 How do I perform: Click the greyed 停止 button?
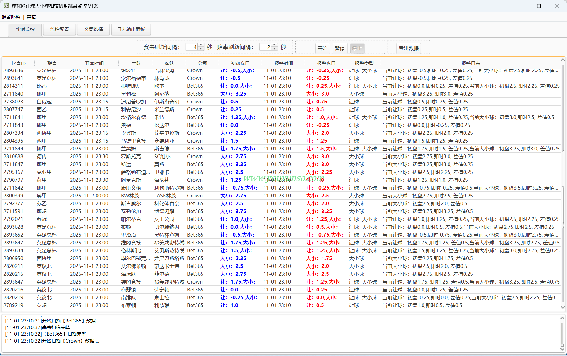tap(357, 48)
